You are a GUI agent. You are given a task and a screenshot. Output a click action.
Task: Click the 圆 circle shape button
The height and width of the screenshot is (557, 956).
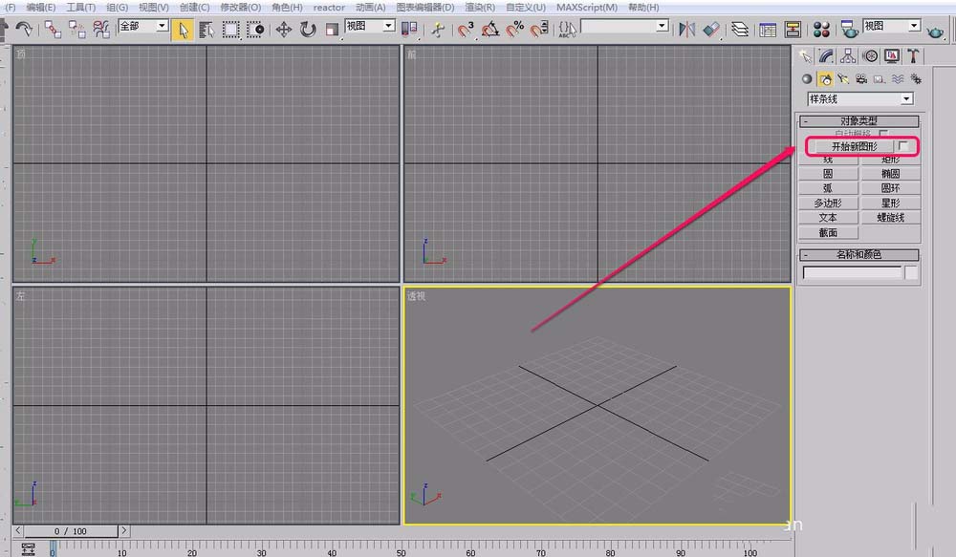point(828,174)
